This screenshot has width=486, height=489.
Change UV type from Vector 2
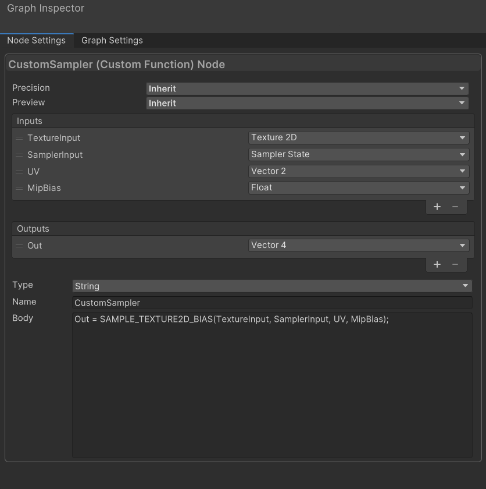click(x=359, y=171)
